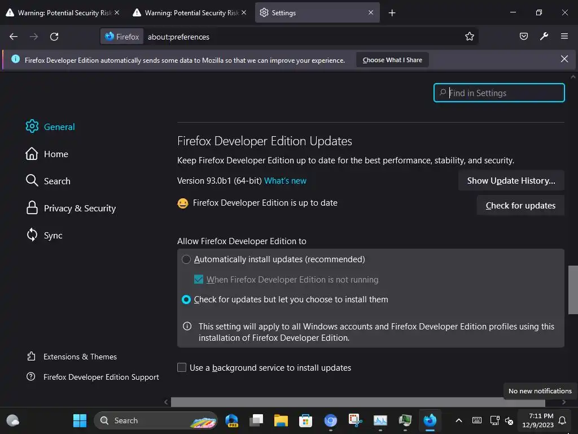Viewport: 578px width, 434px height.
Task: Click Show Update History button
Action: click(x=511, y=180)
